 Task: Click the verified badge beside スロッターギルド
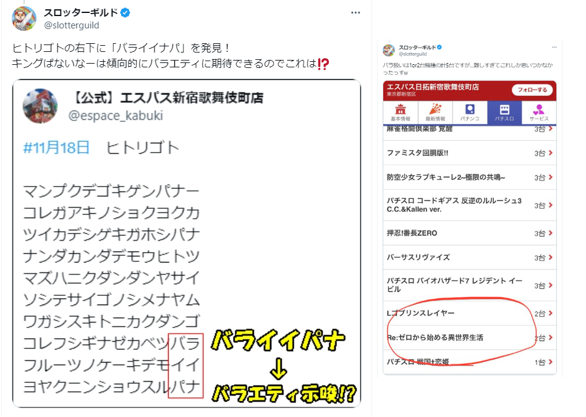[125, 13]
